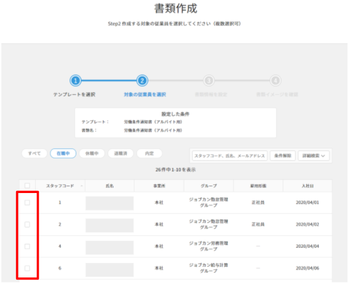Toggle the select-all checkbox in table header

tap(27, 185)
